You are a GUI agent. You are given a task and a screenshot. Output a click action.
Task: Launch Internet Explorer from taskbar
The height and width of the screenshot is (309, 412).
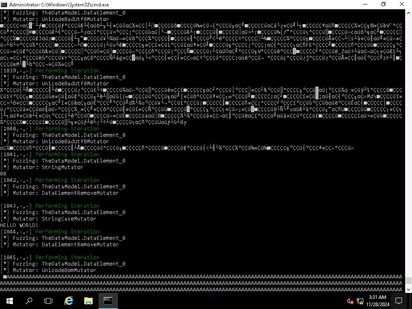pos(69,301)
